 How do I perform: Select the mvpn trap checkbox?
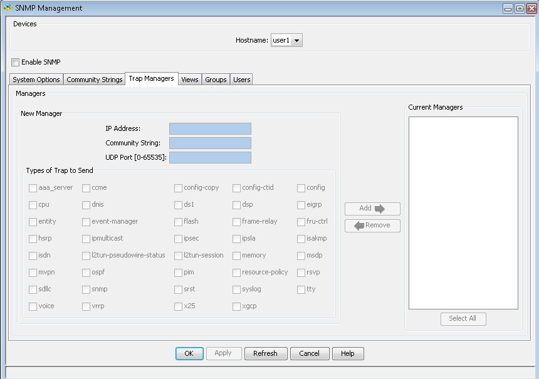33,273
